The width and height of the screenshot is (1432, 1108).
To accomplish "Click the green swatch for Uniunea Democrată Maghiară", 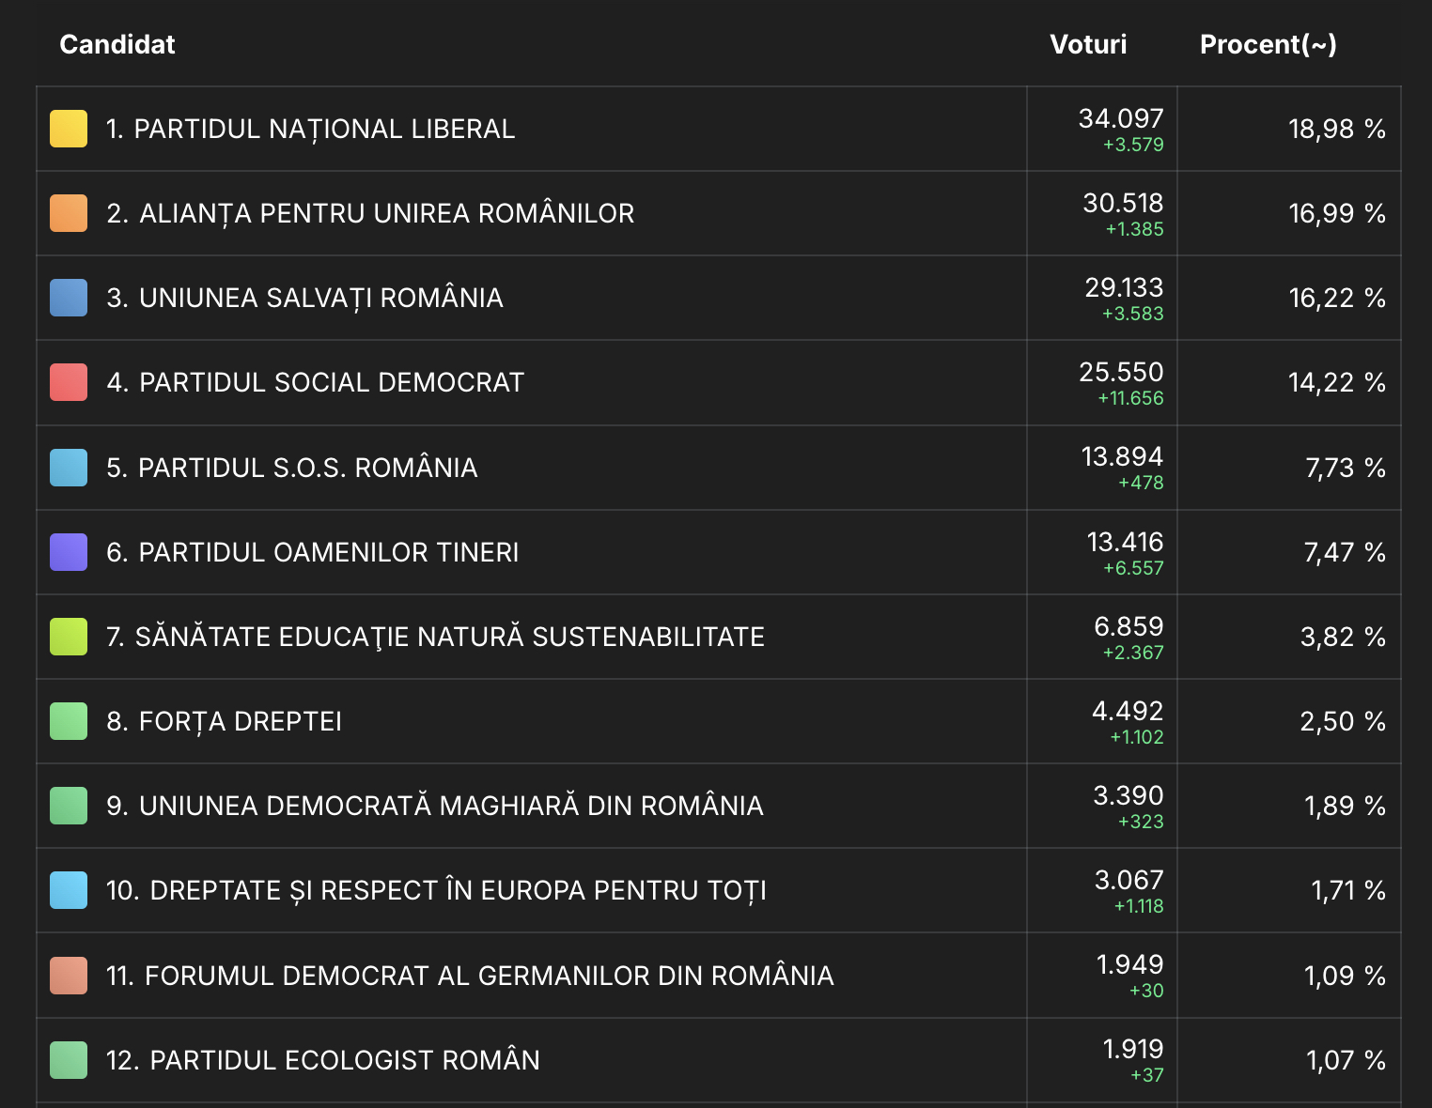I will point(69,806).
